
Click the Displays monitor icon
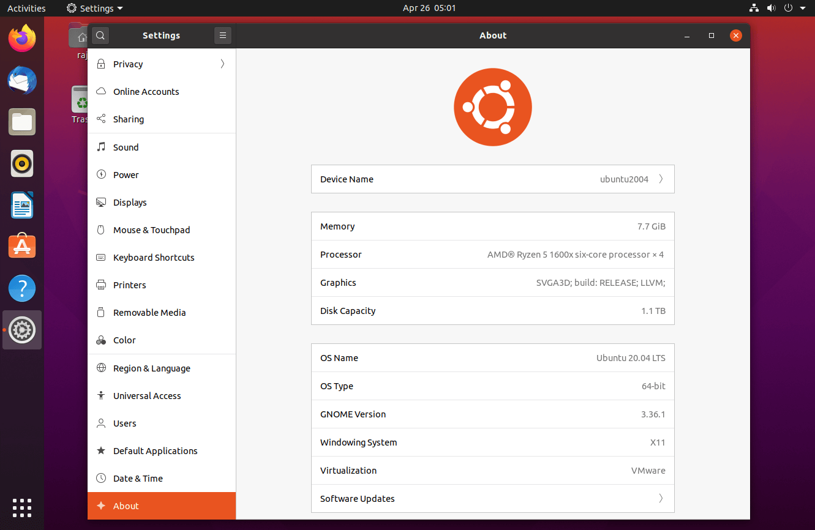coord(101,203)
